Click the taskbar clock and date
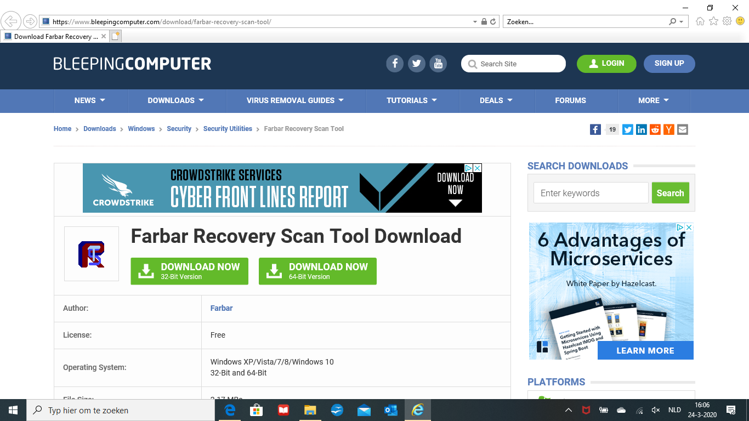749x421 pixels. 702,410
